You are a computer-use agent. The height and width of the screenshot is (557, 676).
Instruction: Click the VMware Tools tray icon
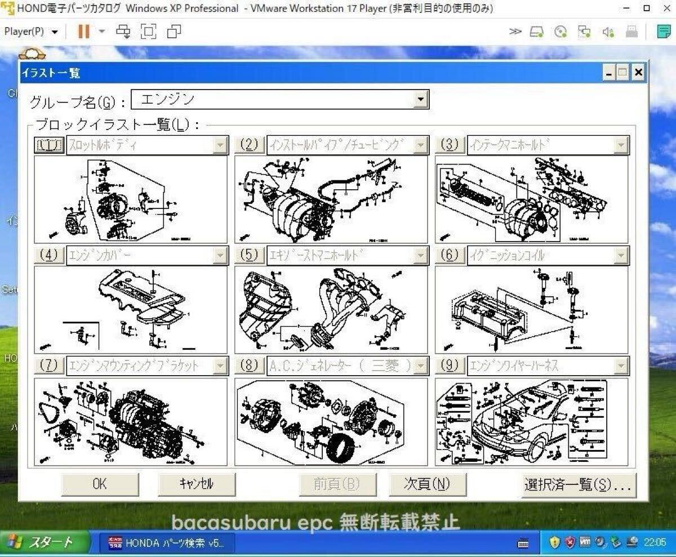tap(585, 543)
